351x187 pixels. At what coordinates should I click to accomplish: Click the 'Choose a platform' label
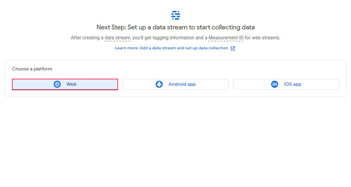pyautogui.click(x=32, y=69)
